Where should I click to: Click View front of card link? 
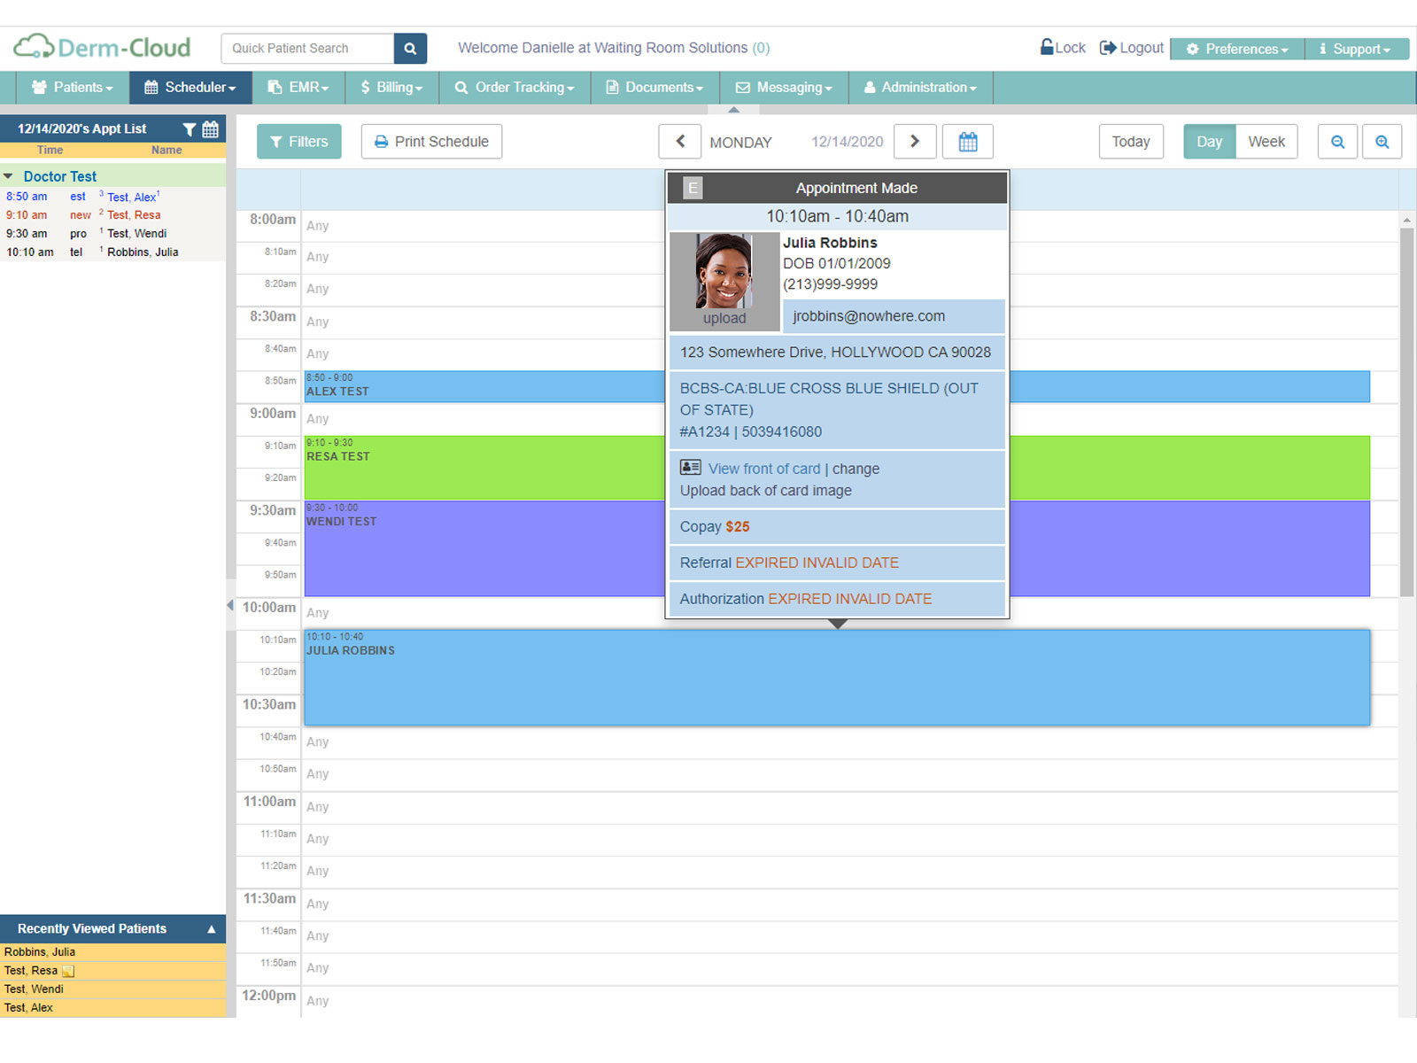764,469
